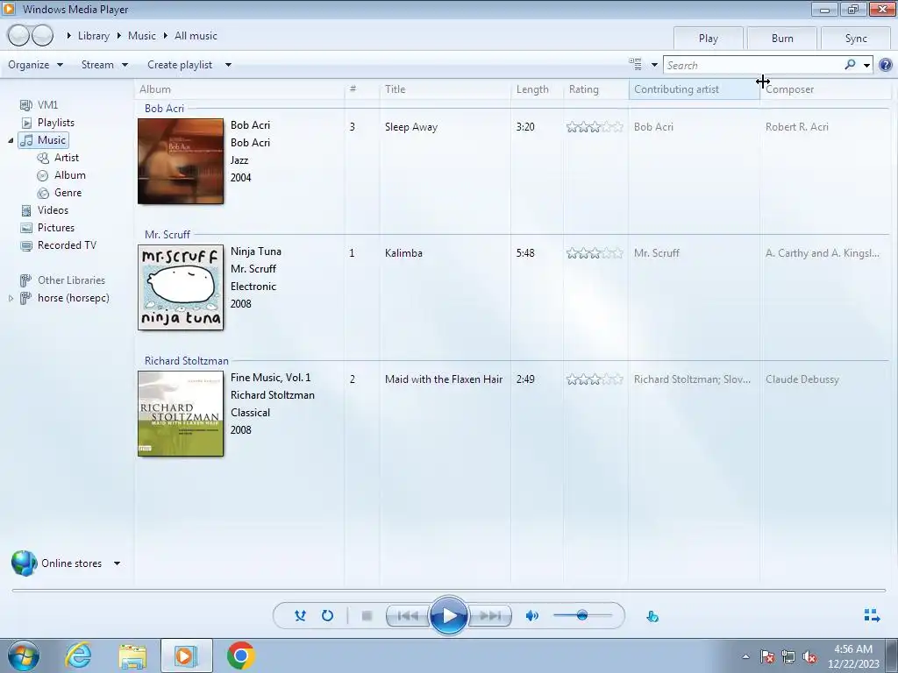Sort by the Title column header

445,89
